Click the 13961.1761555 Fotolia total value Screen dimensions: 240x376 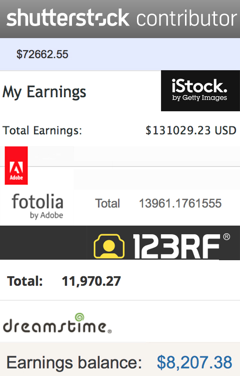pyautogui.click(x=180, y=204)
